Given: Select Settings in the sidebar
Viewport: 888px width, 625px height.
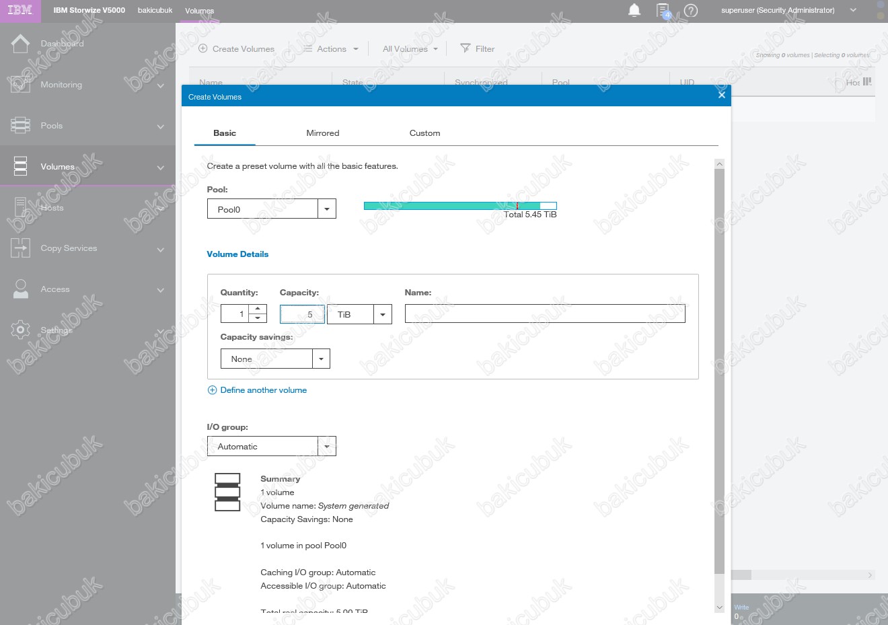Looking at the screenshot, I should tap(57, 330).
